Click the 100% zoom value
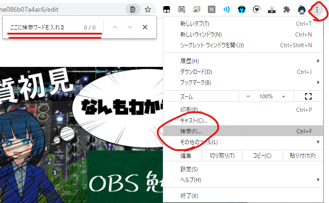329x203 pixels. coord(266,96)
